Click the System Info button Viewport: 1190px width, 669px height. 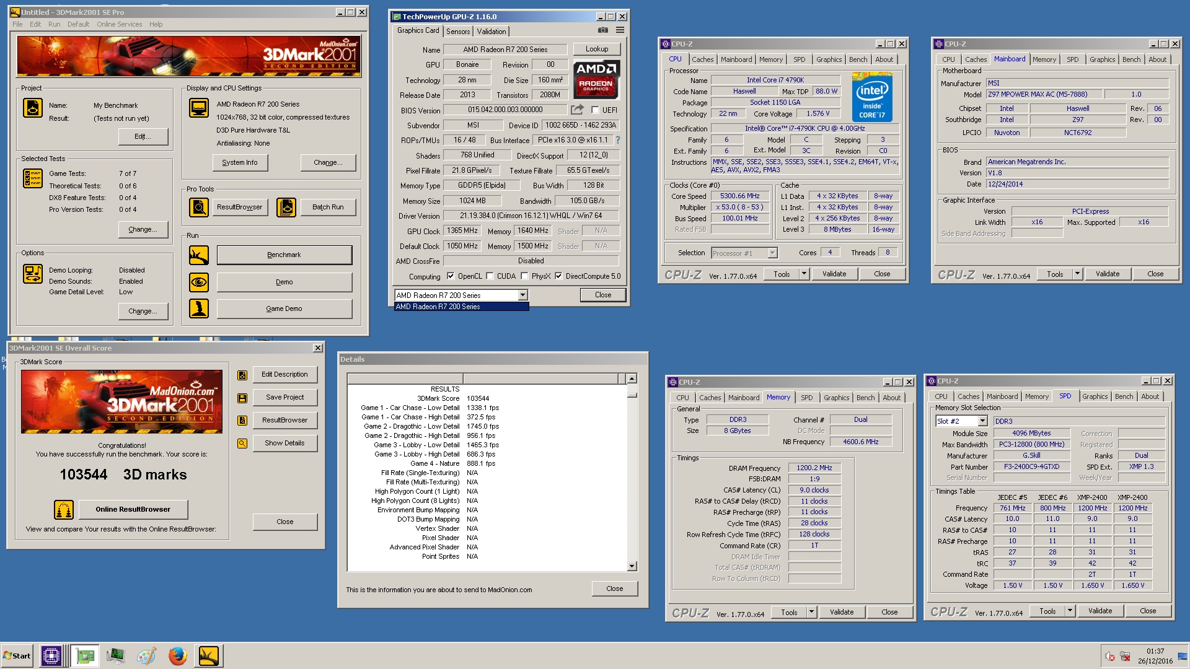(239, 162)
